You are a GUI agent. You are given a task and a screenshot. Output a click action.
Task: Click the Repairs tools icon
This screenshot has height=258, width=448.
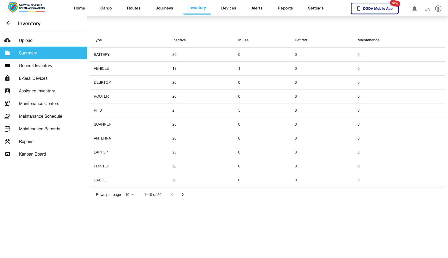[7, 141]
